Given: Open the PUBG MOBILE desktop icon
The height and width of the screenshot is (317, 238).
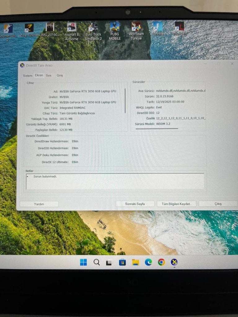Looking at the screenshot, I should pyautogui.click(x=115, y=31).
